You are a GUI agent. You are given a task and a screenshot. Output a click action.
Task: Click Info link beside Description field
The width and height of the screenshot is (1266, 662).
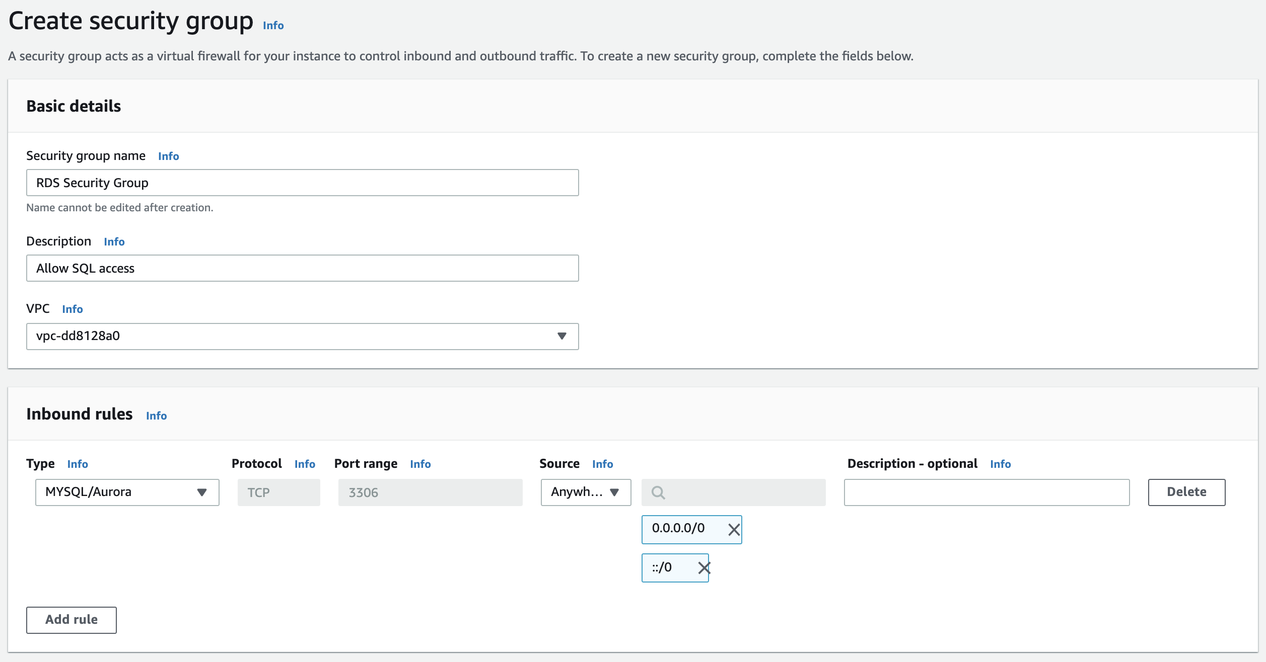click(114, 242)
